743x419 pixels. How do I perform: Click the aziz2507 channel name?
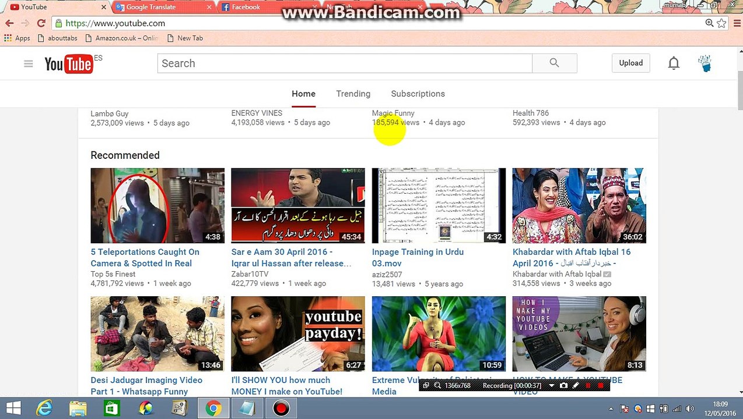pyautogui.click(x=387, y=275)
